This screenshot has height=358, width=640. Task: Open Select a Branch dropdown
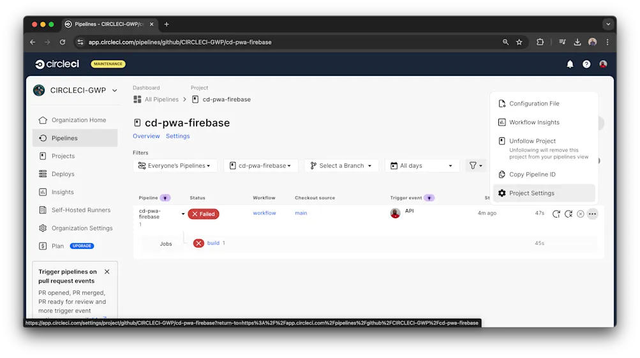[x=341, y=166]
